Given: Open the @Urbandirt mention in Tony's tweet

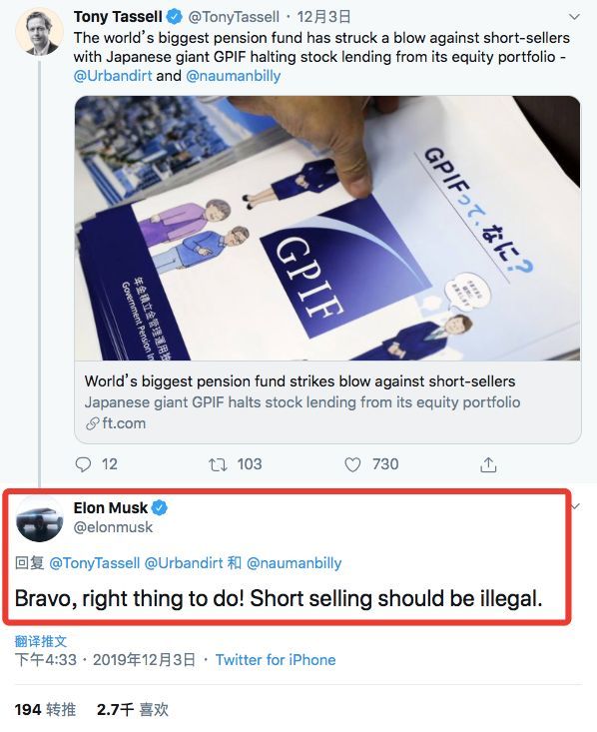Looking at the screenshot, I should pyautogui.click(x=113, y=76).
